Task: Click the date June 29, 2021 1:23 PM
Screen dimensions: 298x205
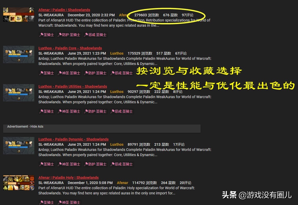Action: 87,53
